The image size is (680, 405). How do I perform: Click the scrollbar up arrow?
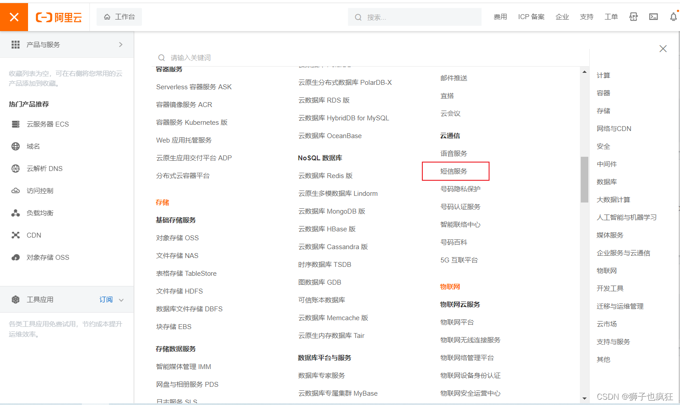pos(584,72)
